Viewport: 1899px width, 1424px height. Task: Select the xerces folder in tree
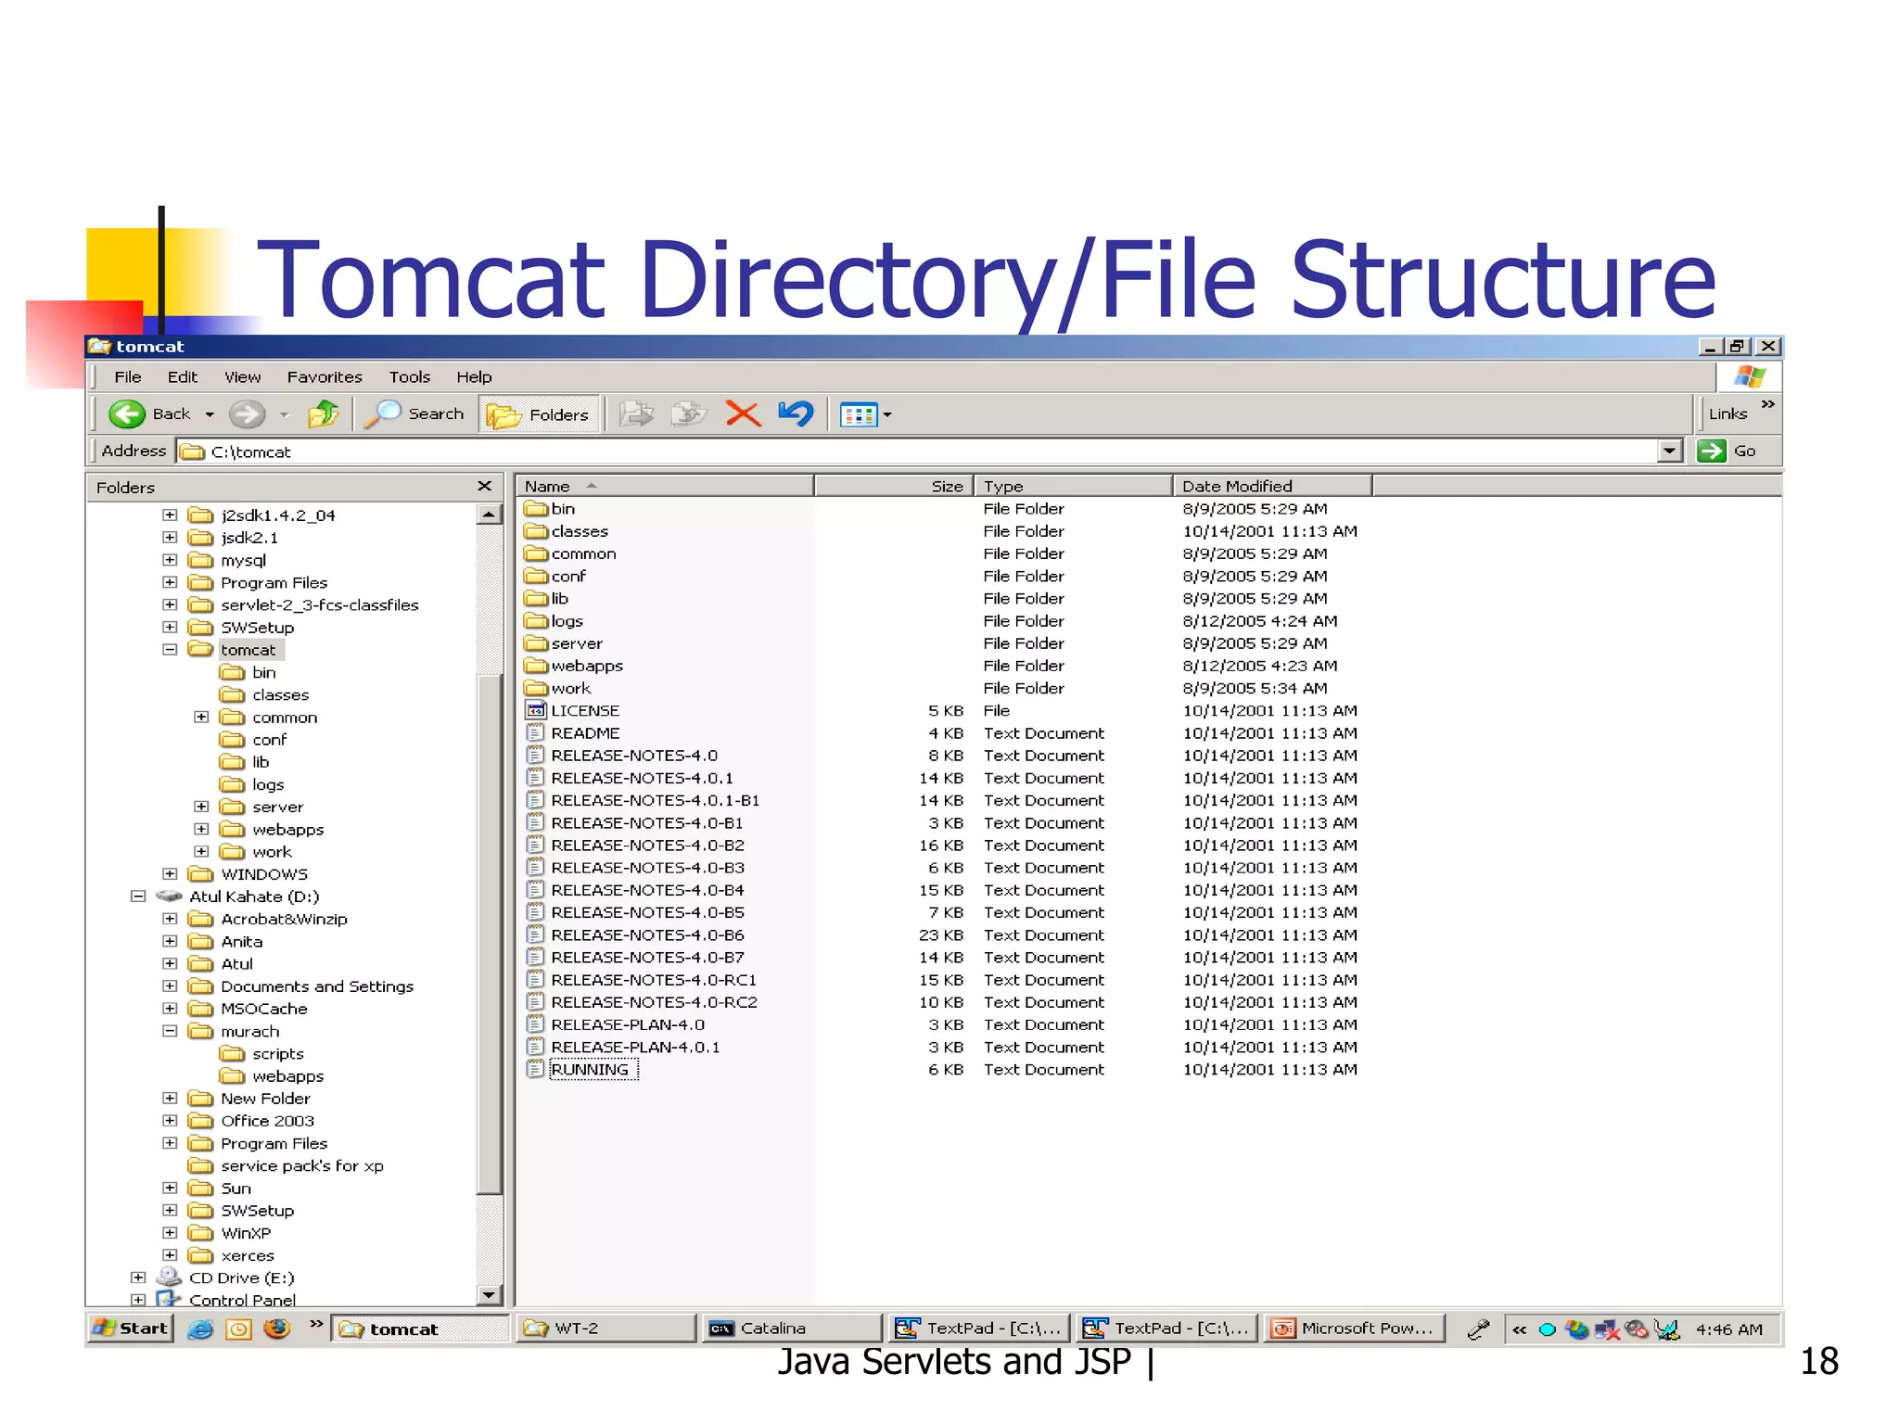point(247,1255)
